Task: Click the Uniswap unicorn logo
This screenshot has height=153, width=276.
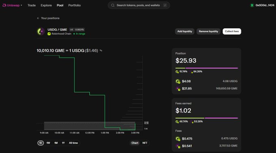Action: coord(4,5)
